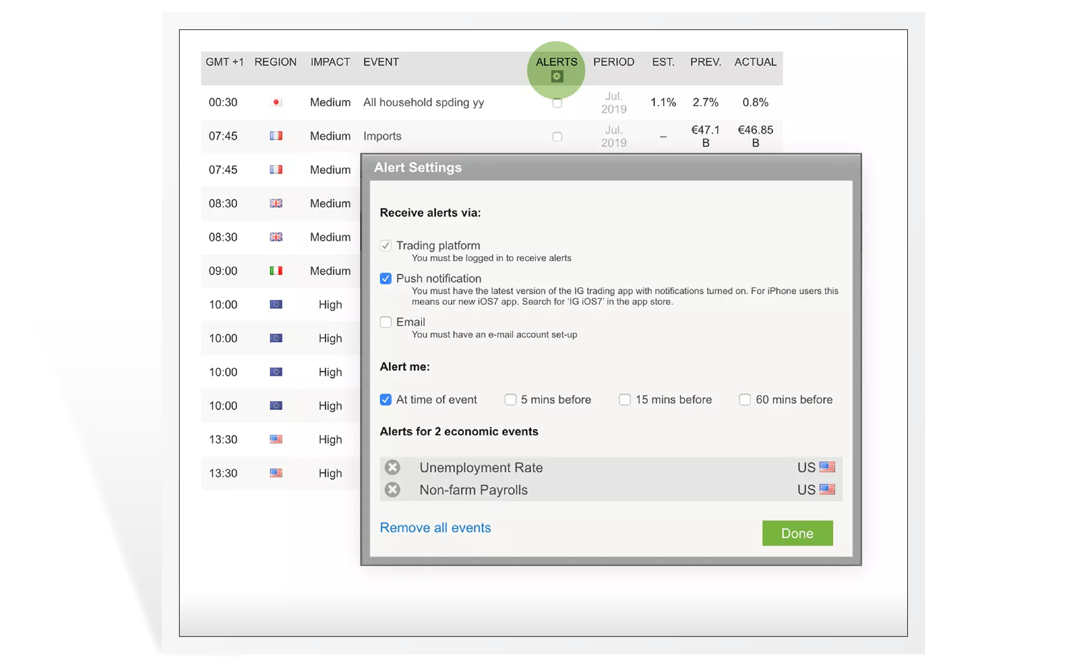This screenshot has width=1087, height=670.
Task: Uncheck At time of event
Action: pos(386,400)
